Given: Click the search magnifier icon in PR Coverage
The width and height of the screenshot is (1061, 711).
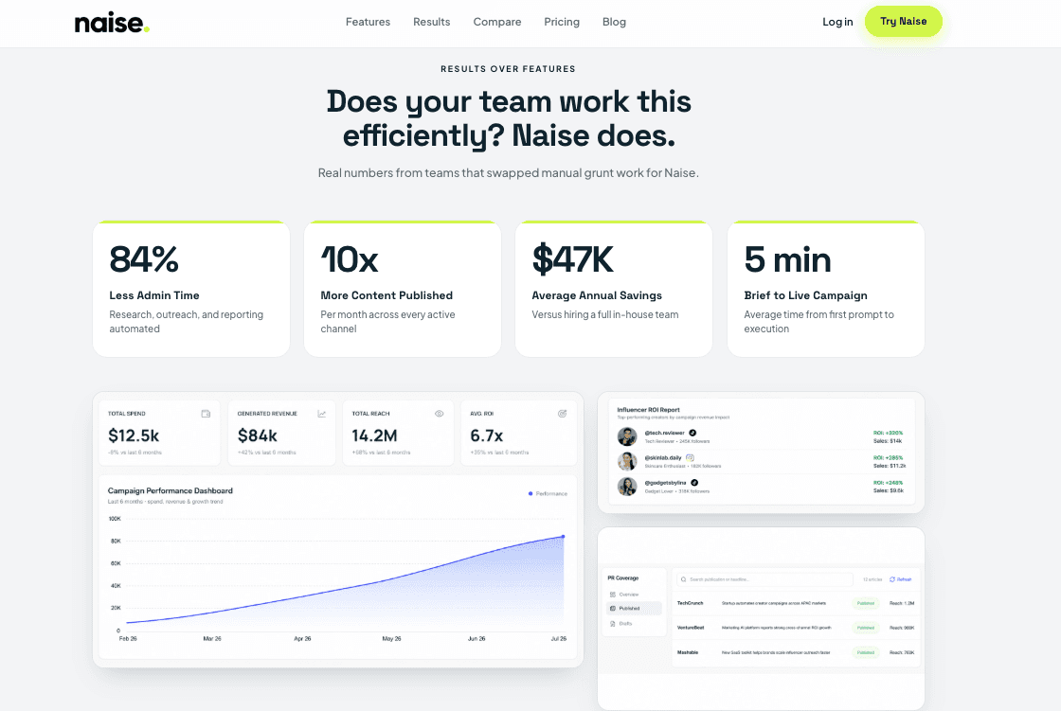Looking at the screenshot, I should click(x=683, y=579).
